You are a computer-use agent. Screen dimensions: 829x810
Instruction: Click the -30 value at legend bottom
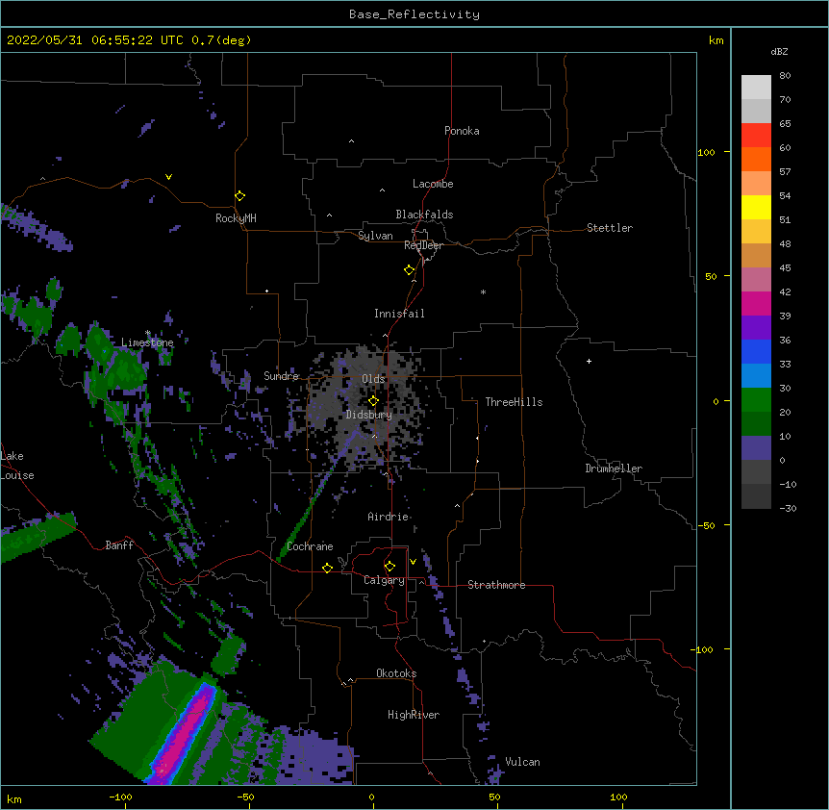pyautogui.click(x=788, y=508)
